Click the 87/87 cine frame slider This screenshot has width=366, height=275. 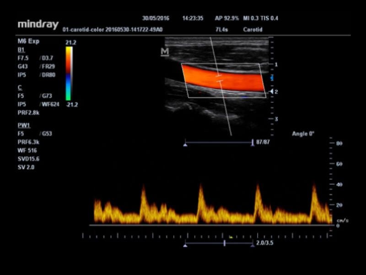tap(219, 143)
